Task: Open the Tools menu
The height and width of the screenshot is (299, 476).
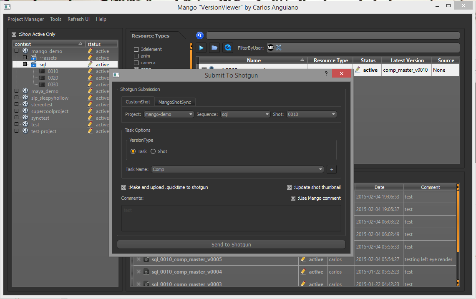Action: click(55, 19)
